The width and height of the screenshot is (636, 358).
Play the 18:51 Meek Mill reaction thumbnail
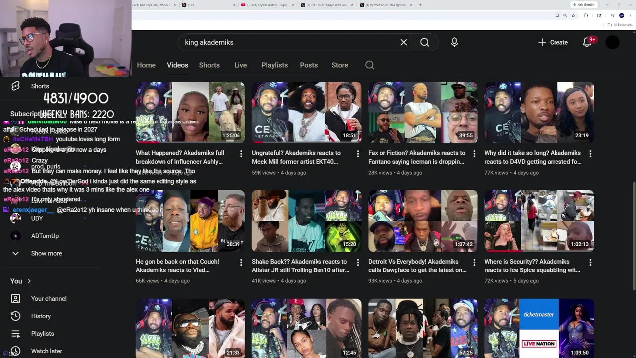click(x=307, y=112)
